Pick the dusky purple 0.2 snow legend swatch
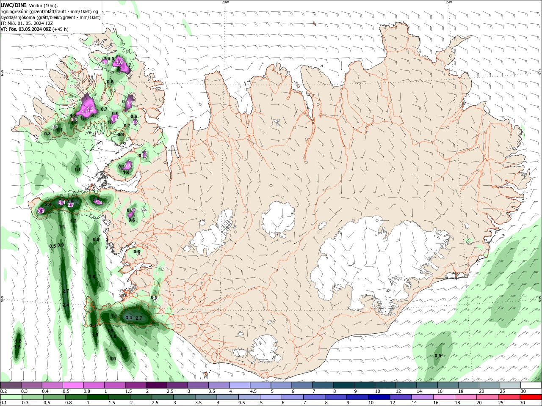This screenshot has width=542, height=406. tap(11, 385)
